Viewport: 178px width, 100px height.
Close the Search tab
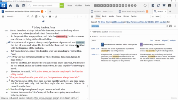(x=165, y=11)
